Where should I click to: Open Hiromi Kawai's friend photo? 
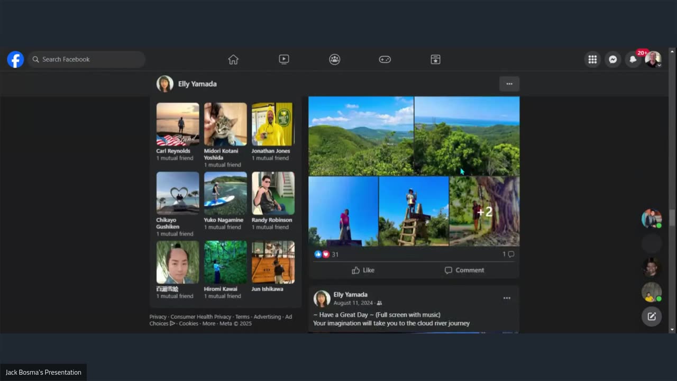(x=225, y=262)
